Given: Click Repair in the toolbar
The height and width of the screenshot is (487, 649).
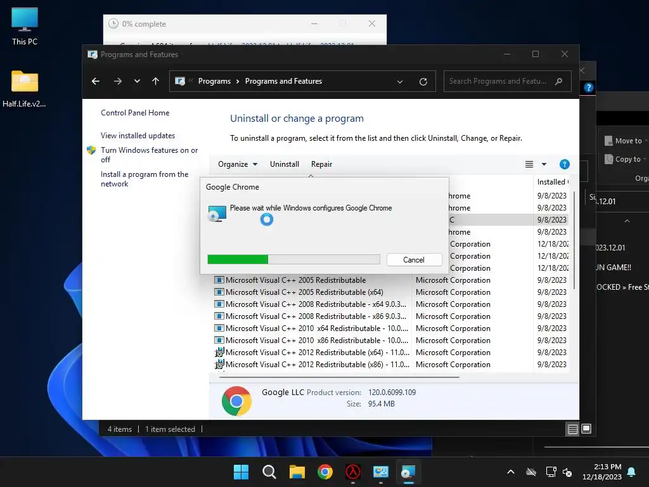Looking at the screenshot, I should point(321,164).
